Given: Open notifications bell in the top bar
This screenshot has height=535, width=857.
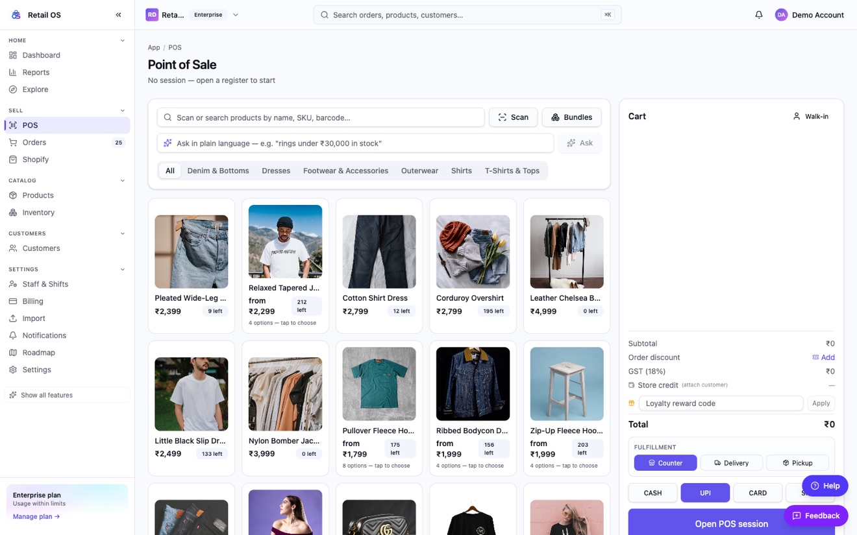Looking at the screenshot, I should 758,15.
